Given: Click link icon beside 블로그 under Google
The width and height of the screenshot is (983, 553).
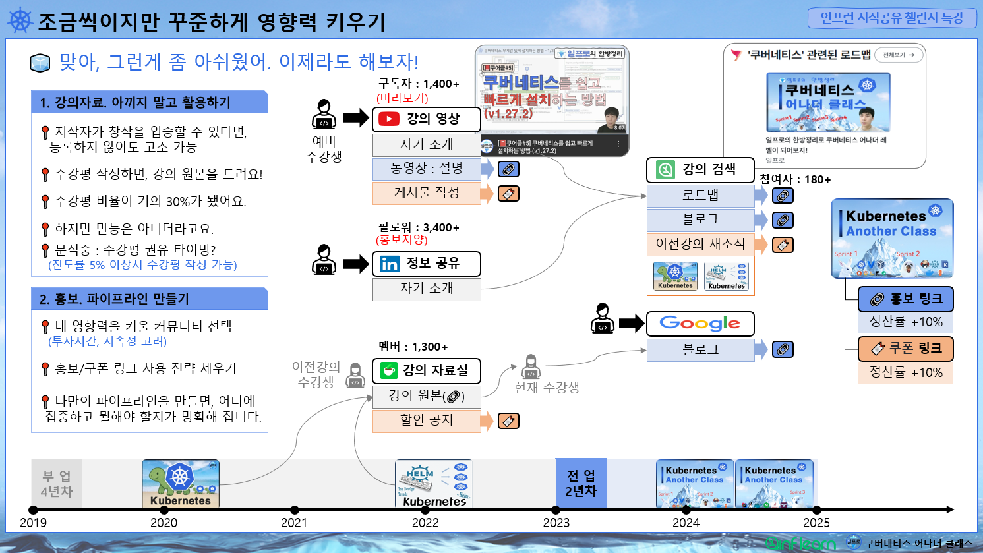Looking at the screenshot, I should coord(783,349).
